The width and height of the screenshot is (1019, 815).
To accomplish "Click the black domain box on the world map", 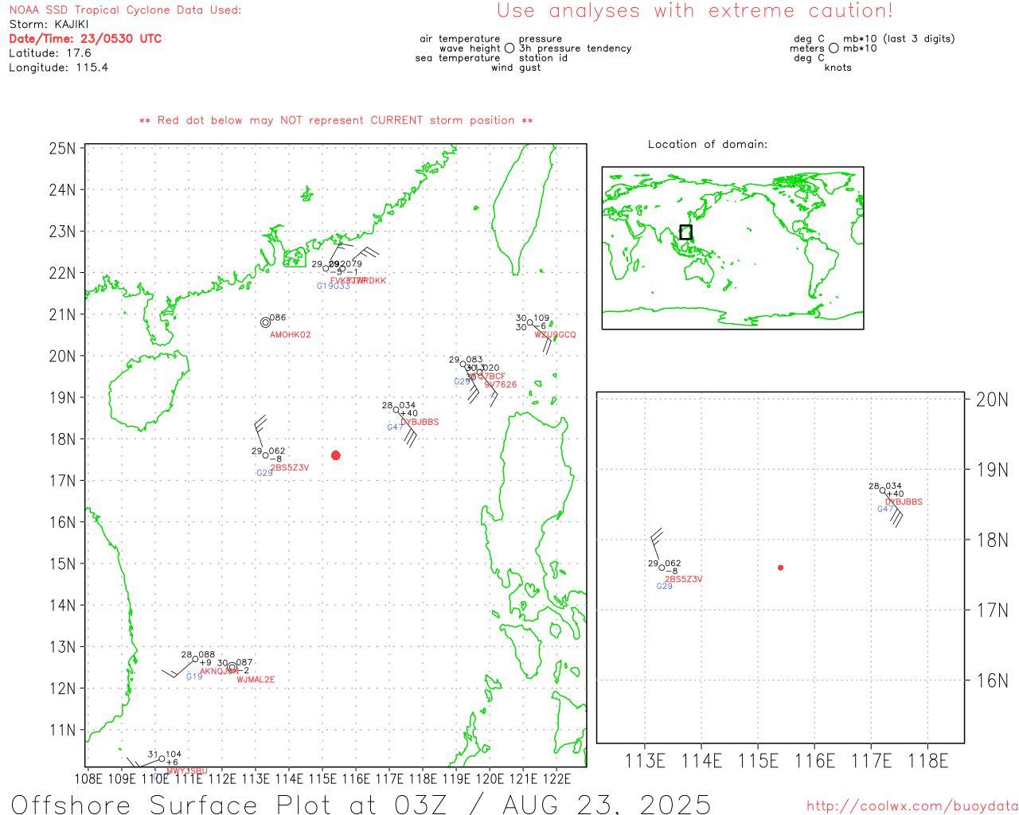I will tap(685, 232).
